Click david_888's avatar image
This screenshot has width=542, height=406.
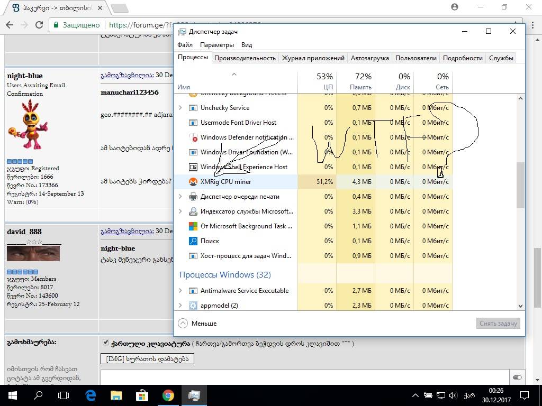point(33,254)
